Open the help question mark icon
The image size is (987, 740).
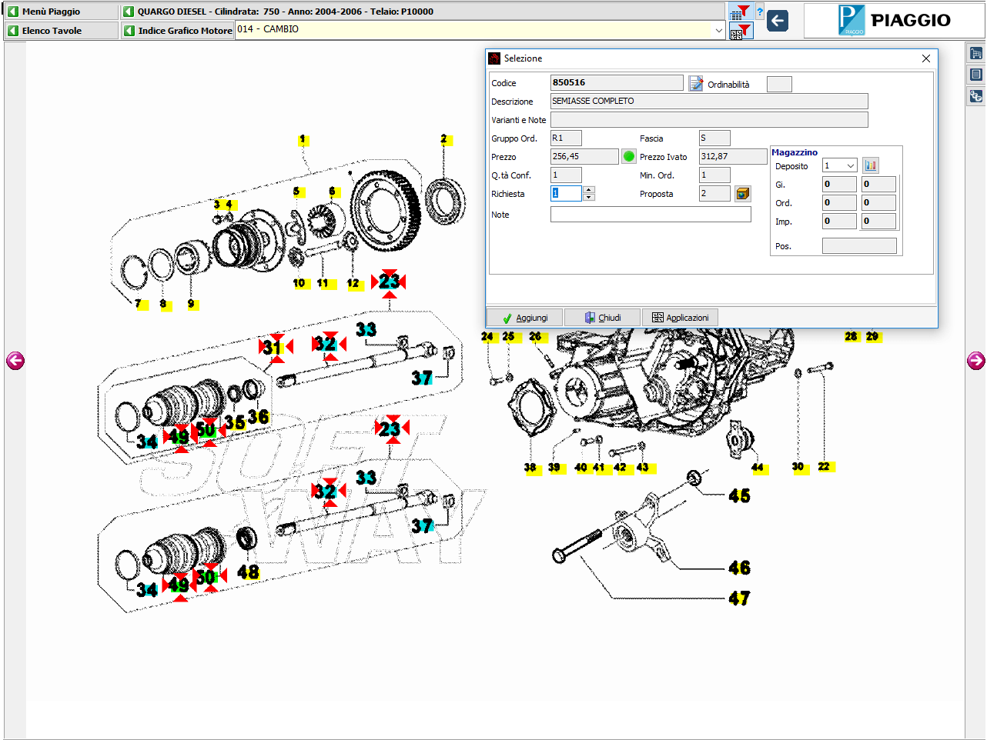(x=760, y=12)
